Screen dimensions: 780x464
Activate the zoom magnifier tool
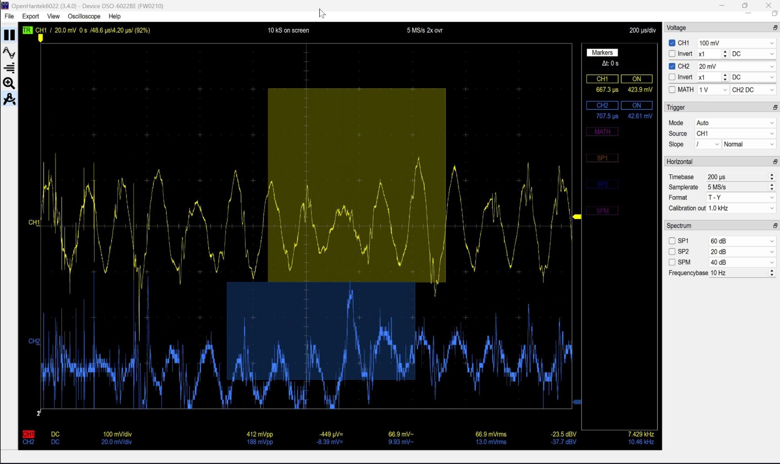[x=9, y=83]
